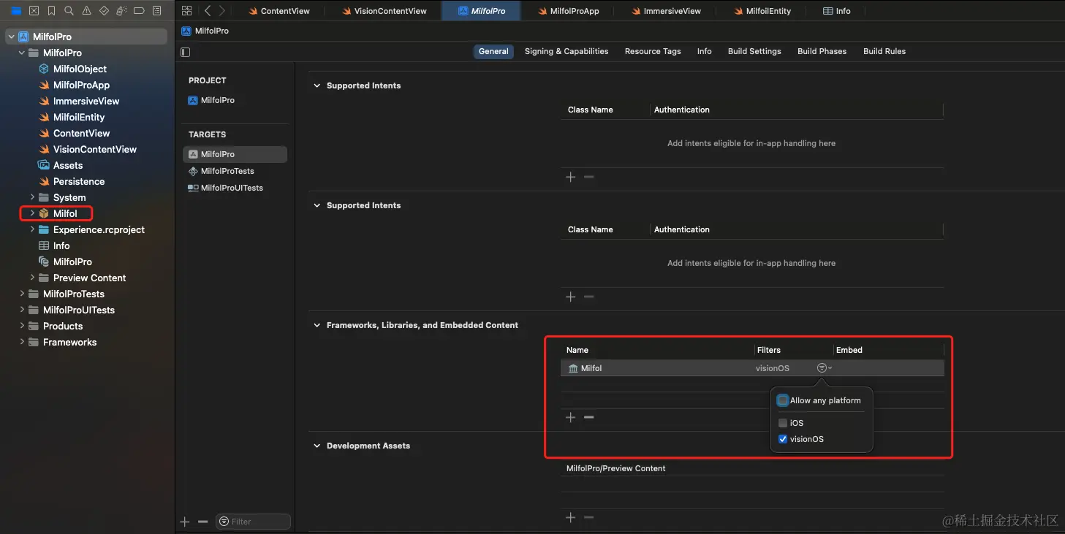Open the Resource Tags tab
Image resolution: width=1065 pixels, height=534 pixels.
pyautogui.click(x=653, y=51)
